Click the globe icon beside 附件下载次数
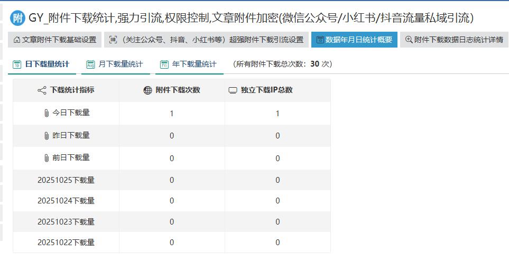This screenshot has height=270, width=509. (148, 90)
